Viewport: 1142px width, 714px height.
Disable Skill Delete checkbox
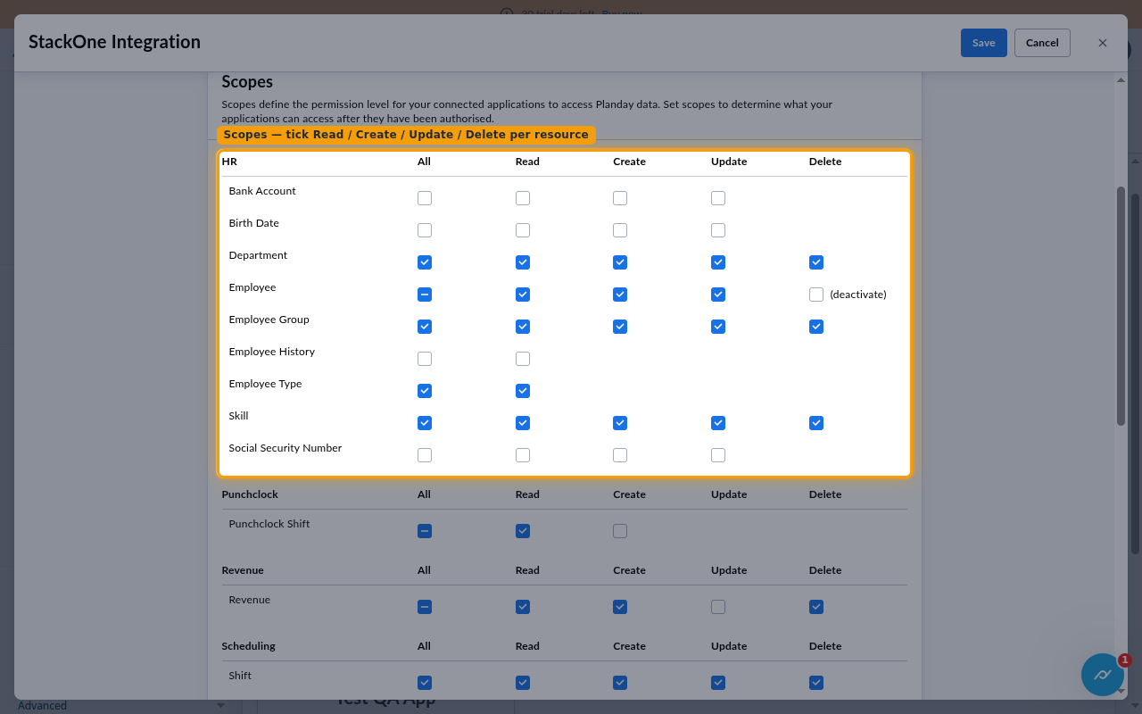click(x=816, y=423)
